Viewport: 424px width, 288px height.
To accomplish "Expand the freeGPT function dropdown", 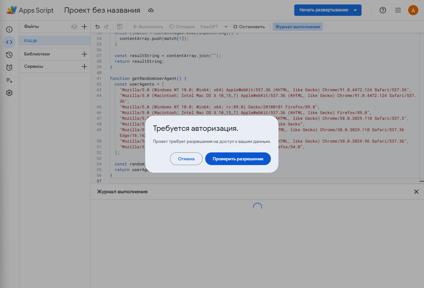I will [226, 27].
